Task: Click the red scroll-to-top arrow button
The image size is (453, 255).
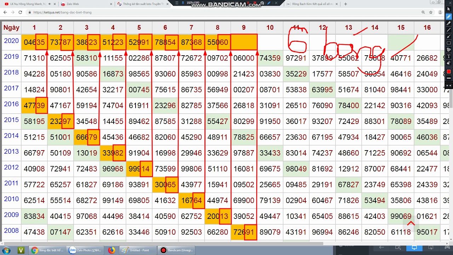Action: tap(411, 223)
